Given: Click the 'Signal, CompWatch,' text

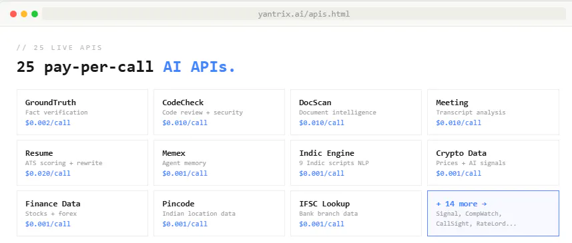Looking at the screenshot, I should click(469, 214).
